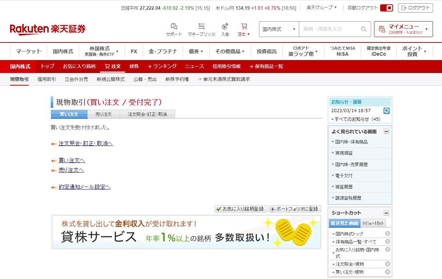Click the Rakuten 楽天証券 logo
Image resolution: width=442 pixels, height=279 pixels.
coord(48,29)
